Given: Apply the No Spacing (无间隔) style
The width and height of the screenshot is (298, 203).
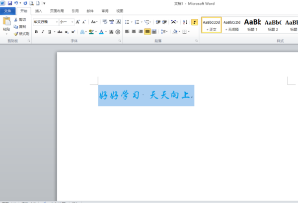Looking at the screenshot, I should coord(231,25).
